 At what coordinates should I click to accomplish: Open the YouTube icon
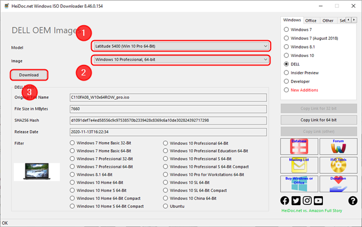(x=318, y=201)
